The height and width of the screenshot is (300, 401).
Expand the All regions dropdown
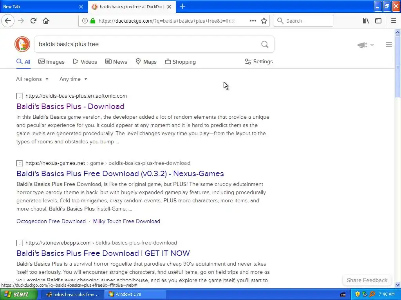pyautogui.click(x=32, y=79)
